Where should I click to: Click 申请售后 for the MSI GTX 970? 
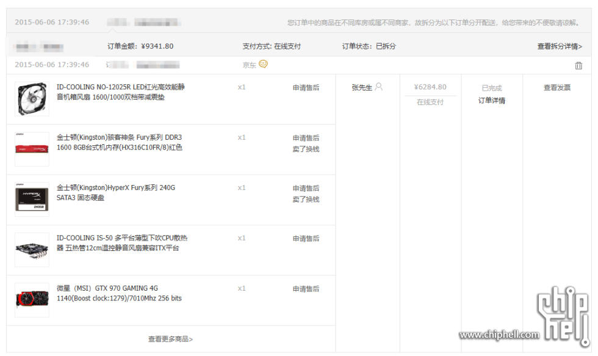coord(306,289)
